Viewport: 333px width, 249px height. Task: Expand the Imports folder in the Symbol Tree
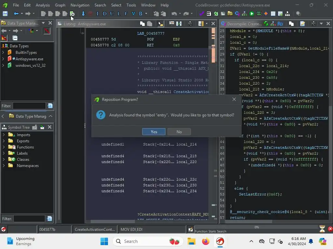click(3, 135)
